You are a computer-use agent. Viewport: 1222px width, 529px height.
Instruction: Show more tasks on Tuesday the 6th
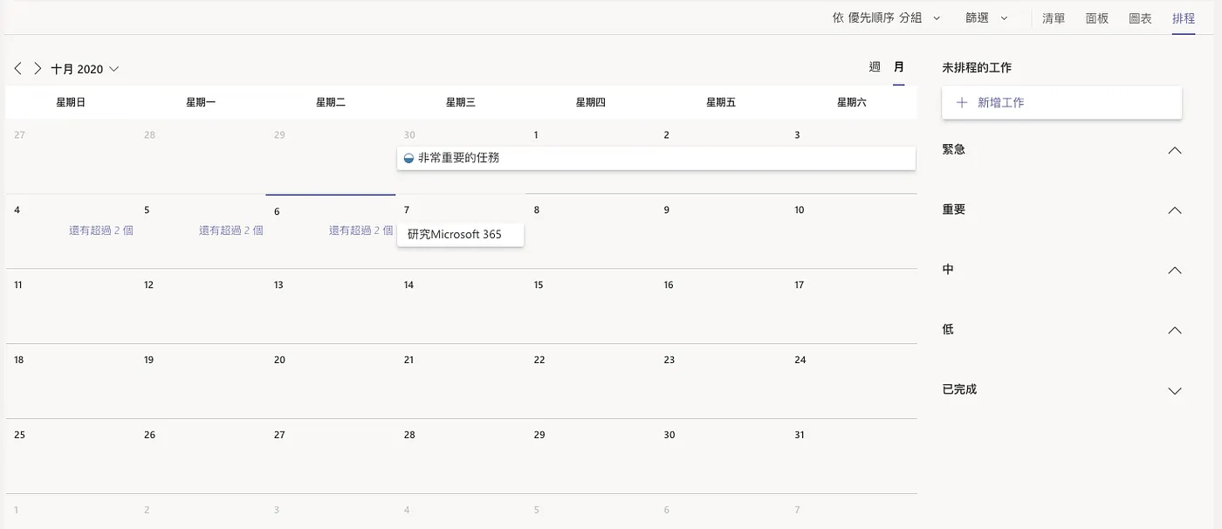click(x=361, y=230)
